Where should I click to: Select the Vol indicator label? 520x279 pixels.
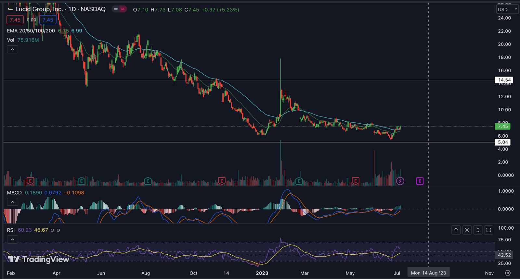pos(11,40)
